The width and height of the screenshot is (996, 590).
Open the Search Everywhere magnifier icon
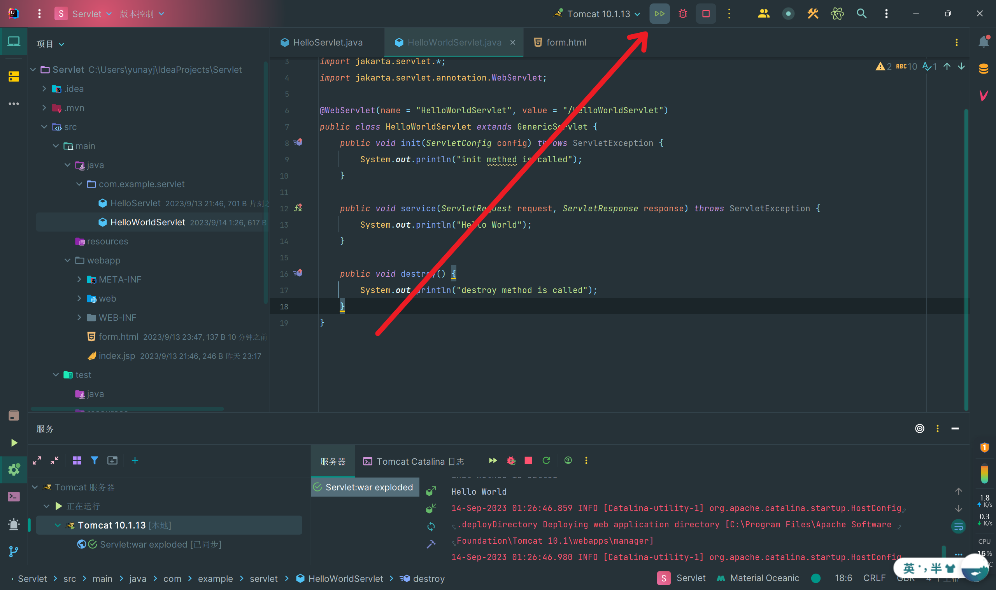tap(861, 14)
